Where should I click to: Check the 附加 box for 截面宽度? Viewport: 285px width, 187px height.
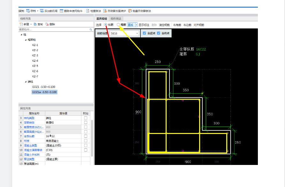tap(86, 127)
